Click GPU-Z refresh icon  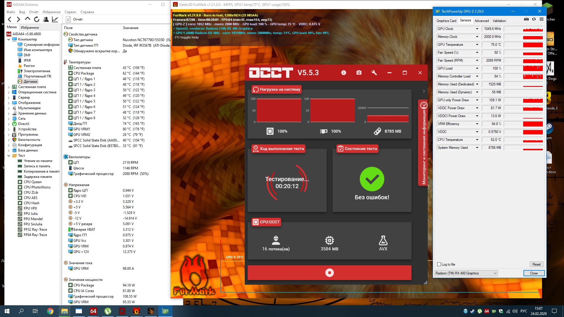click(534, 19)
